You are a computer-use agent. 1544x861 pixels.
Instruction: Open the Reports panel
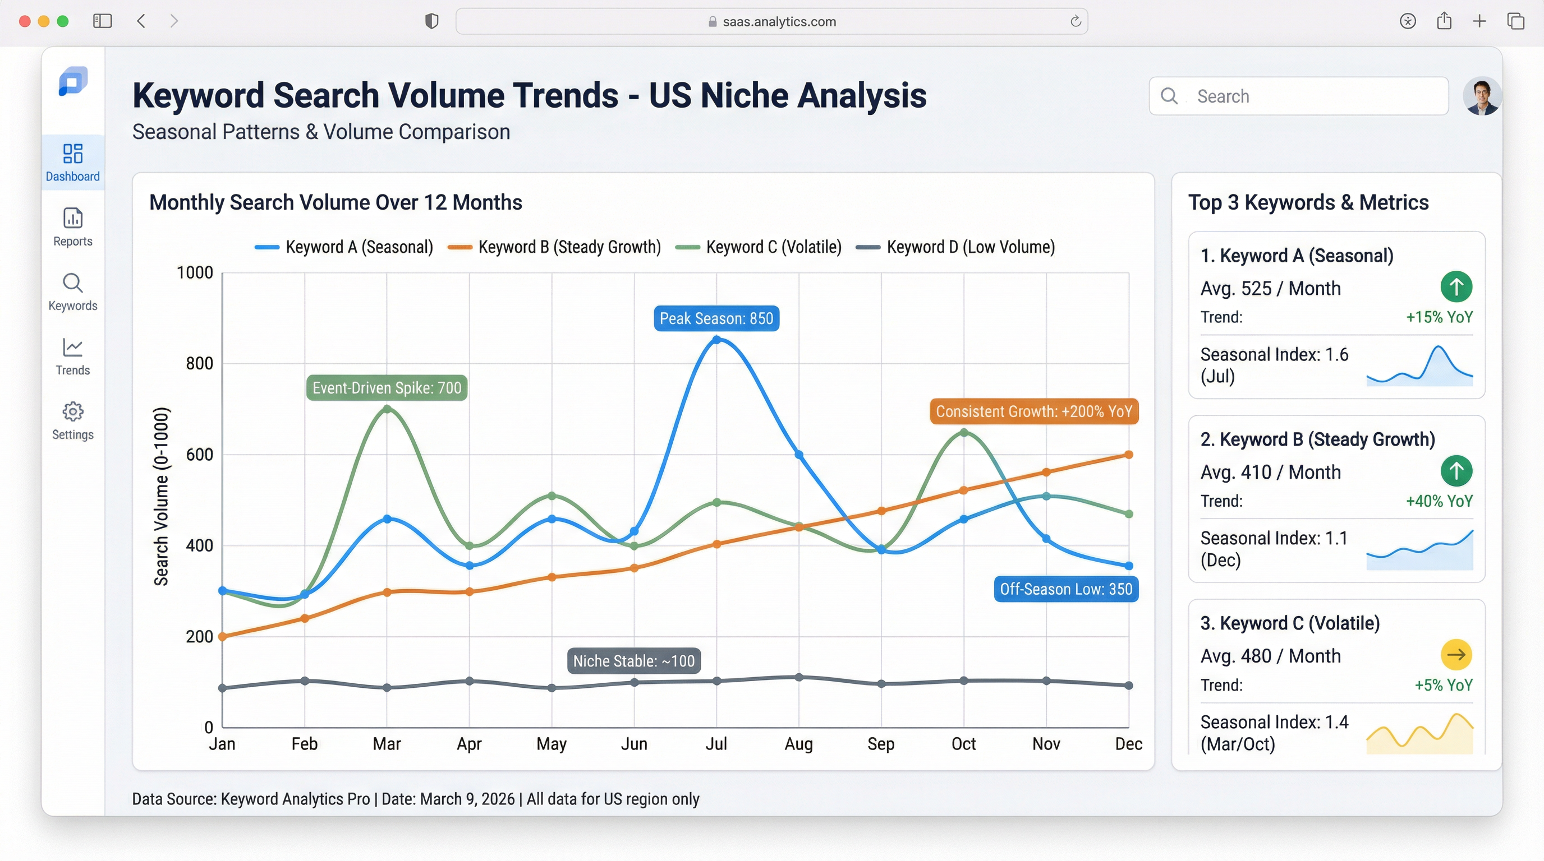click(72, 228)
